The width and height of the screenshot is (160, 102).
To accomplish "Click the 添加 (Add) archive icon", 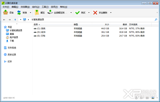I will point(6,13).
